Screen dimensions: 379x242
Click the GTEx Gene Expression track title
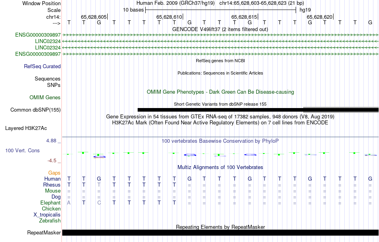tap(220, 117)
